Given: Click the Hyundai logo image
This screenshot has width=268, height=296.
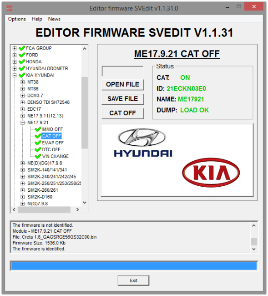Looking at the screenshot, I should [x=143, y=143].
